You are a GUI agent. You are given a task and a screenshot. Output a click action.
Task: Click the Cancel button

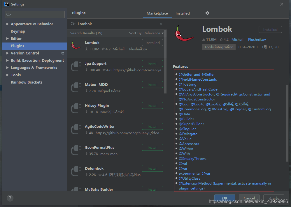coord(249,198)
